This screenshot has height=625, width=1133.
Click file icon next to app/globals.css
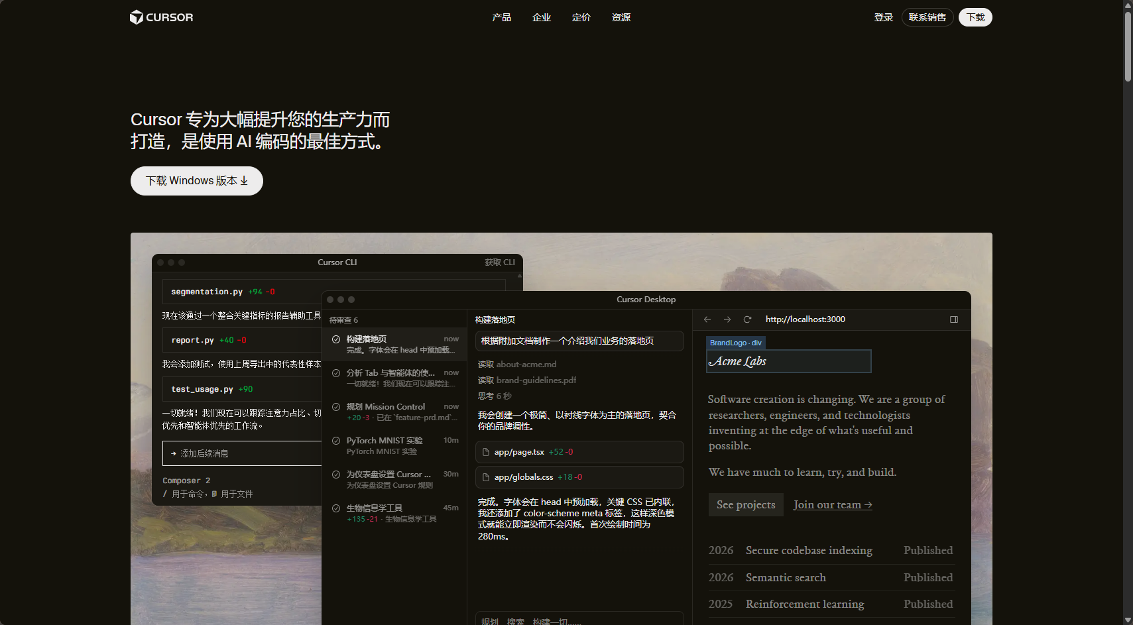point(486,477)
